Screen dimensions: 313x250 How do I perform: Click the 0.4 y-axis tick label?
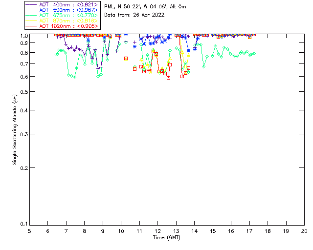[x=23, y=110]
